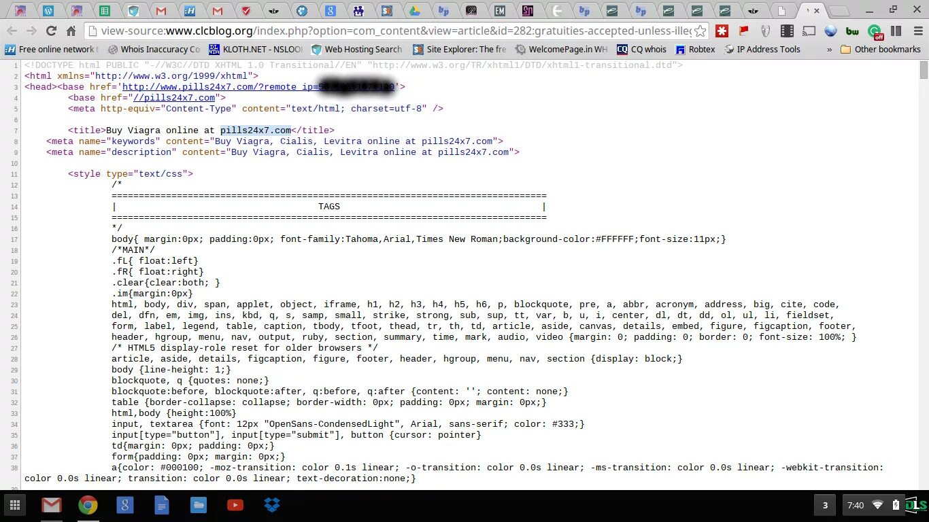
Task: Open Dropbox from the shelf
Action: 271,505
